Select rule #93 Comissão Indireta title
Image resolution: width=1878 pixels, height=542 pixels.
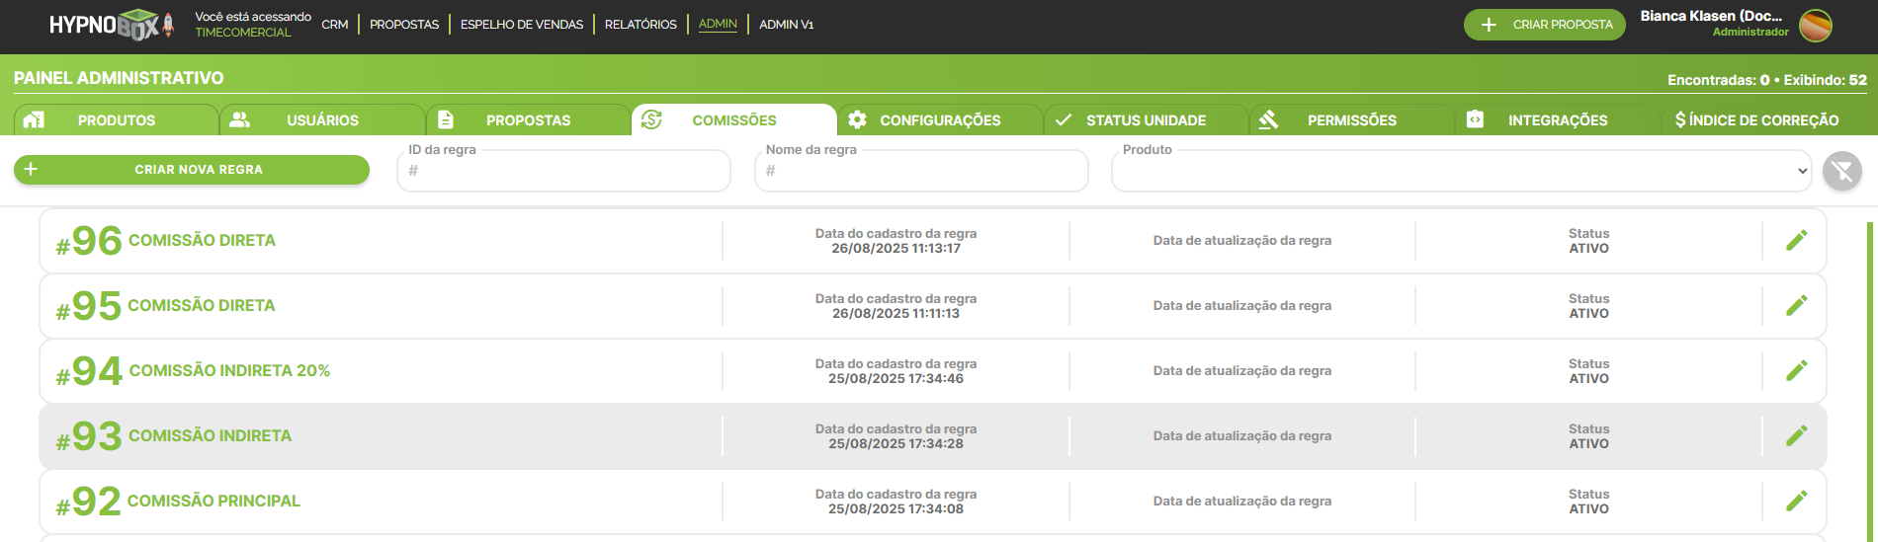[x=210, y=435]
